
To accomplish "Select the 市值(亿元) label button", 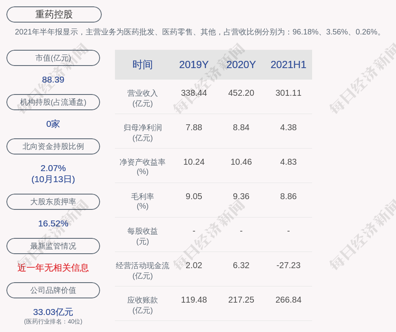I will pyautogui.click(x=53, y=58).
